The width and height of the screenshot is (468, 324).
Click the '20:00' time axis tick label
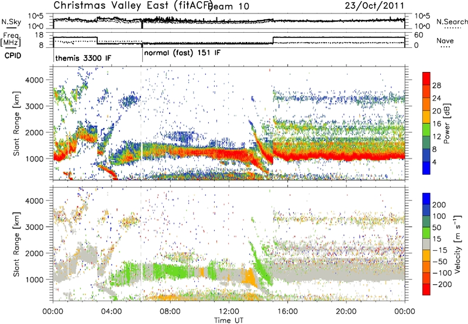[346, 312]
